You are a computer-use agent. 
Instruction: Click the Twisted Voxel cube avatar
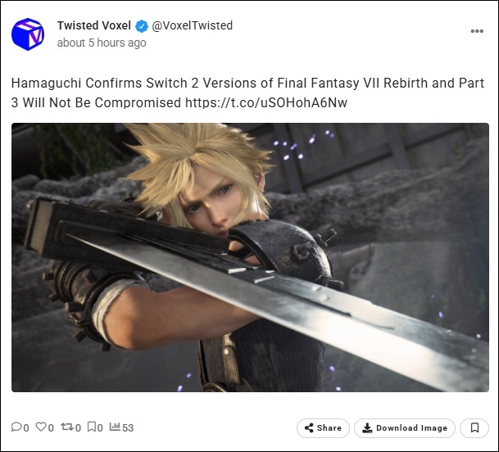[28, 34]
